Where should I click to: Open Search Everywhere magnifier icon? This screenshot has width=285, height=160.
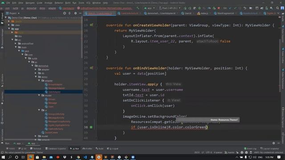(277, 8)
